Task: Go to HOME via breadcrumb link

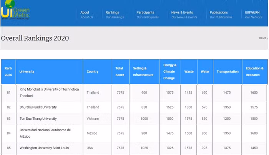Action: coord(262,38)
